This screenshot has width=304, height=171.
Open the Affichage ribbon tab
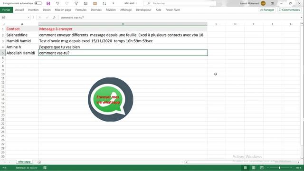126,9
